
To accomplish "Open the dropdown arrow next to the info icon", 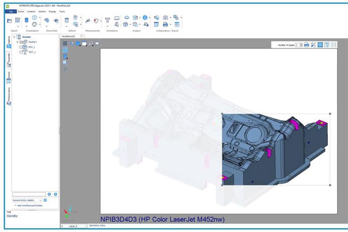I will click(x=150, y=17).
